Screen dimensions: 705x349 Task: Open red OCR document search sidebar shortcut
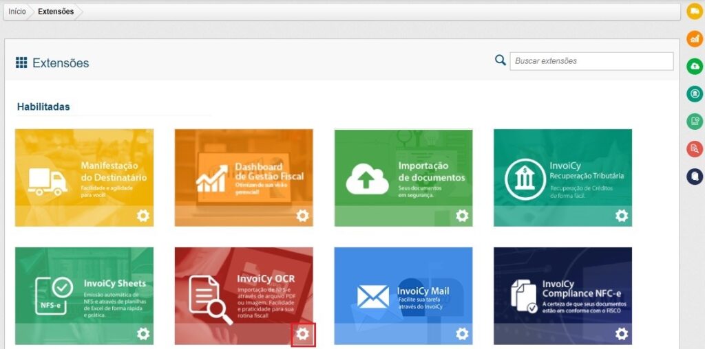(x=695, y=148)
